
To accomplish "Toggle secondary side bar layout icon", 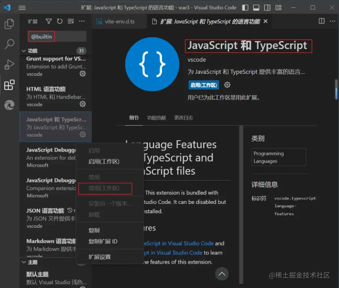I will click(x=267, y=8).
